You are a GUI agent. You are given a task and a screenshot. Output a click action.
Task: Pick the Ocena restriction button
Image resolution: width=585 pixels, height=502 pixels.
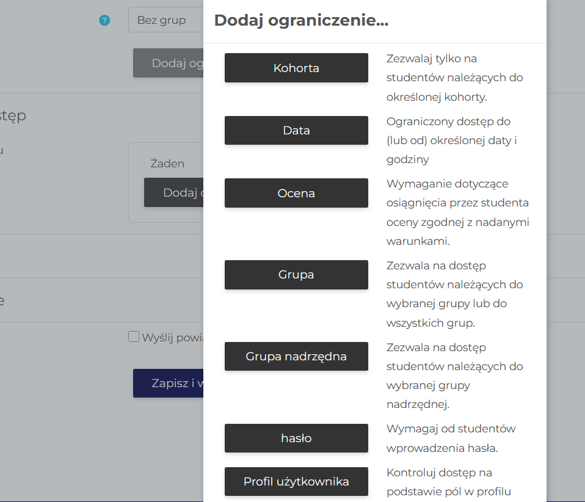point(296,193)
